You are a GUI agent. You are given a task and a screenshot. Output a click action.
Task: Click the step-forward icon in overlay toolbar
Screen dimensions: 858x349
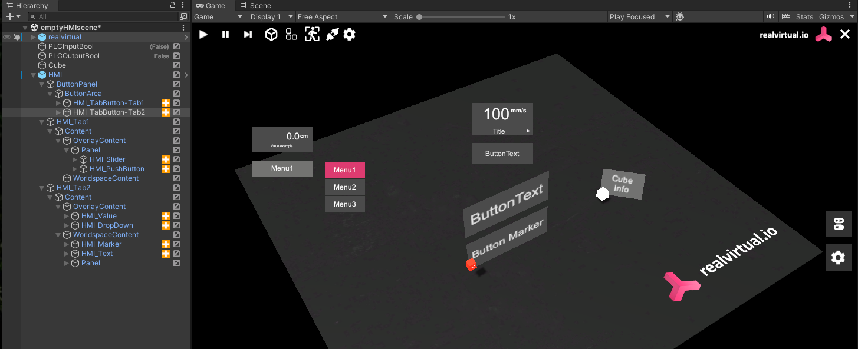248,35
